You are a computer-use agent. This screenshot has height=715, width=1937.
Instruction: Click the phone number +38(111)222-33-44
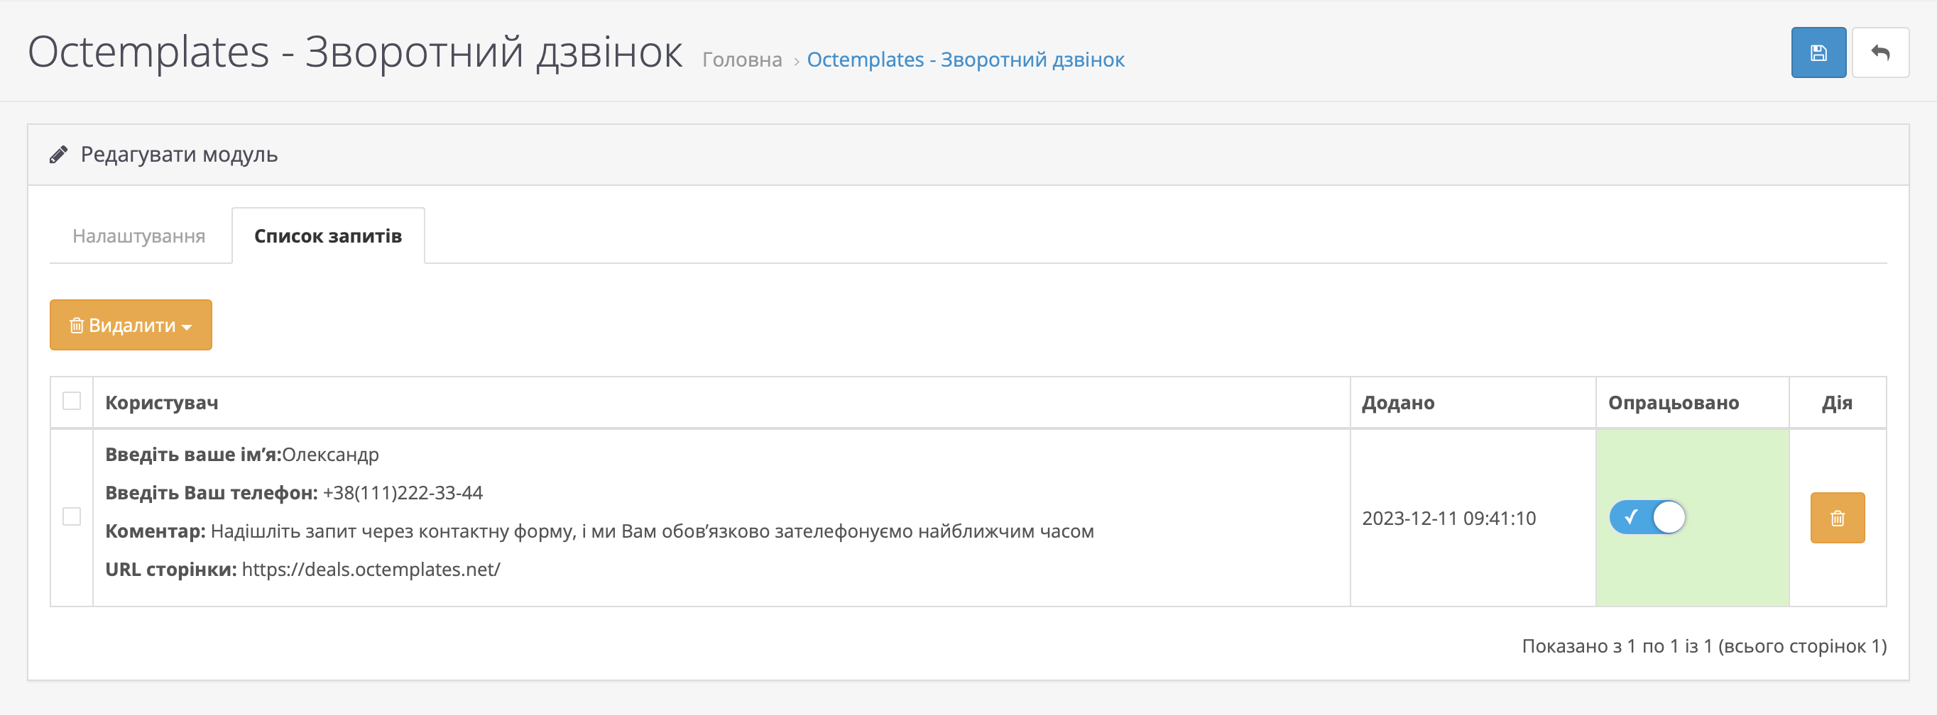tap(403, 494)
